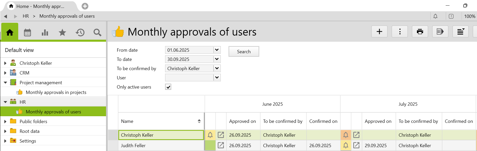
Task: Open the three-dot more options menu
Action: (x=400, y=32)
